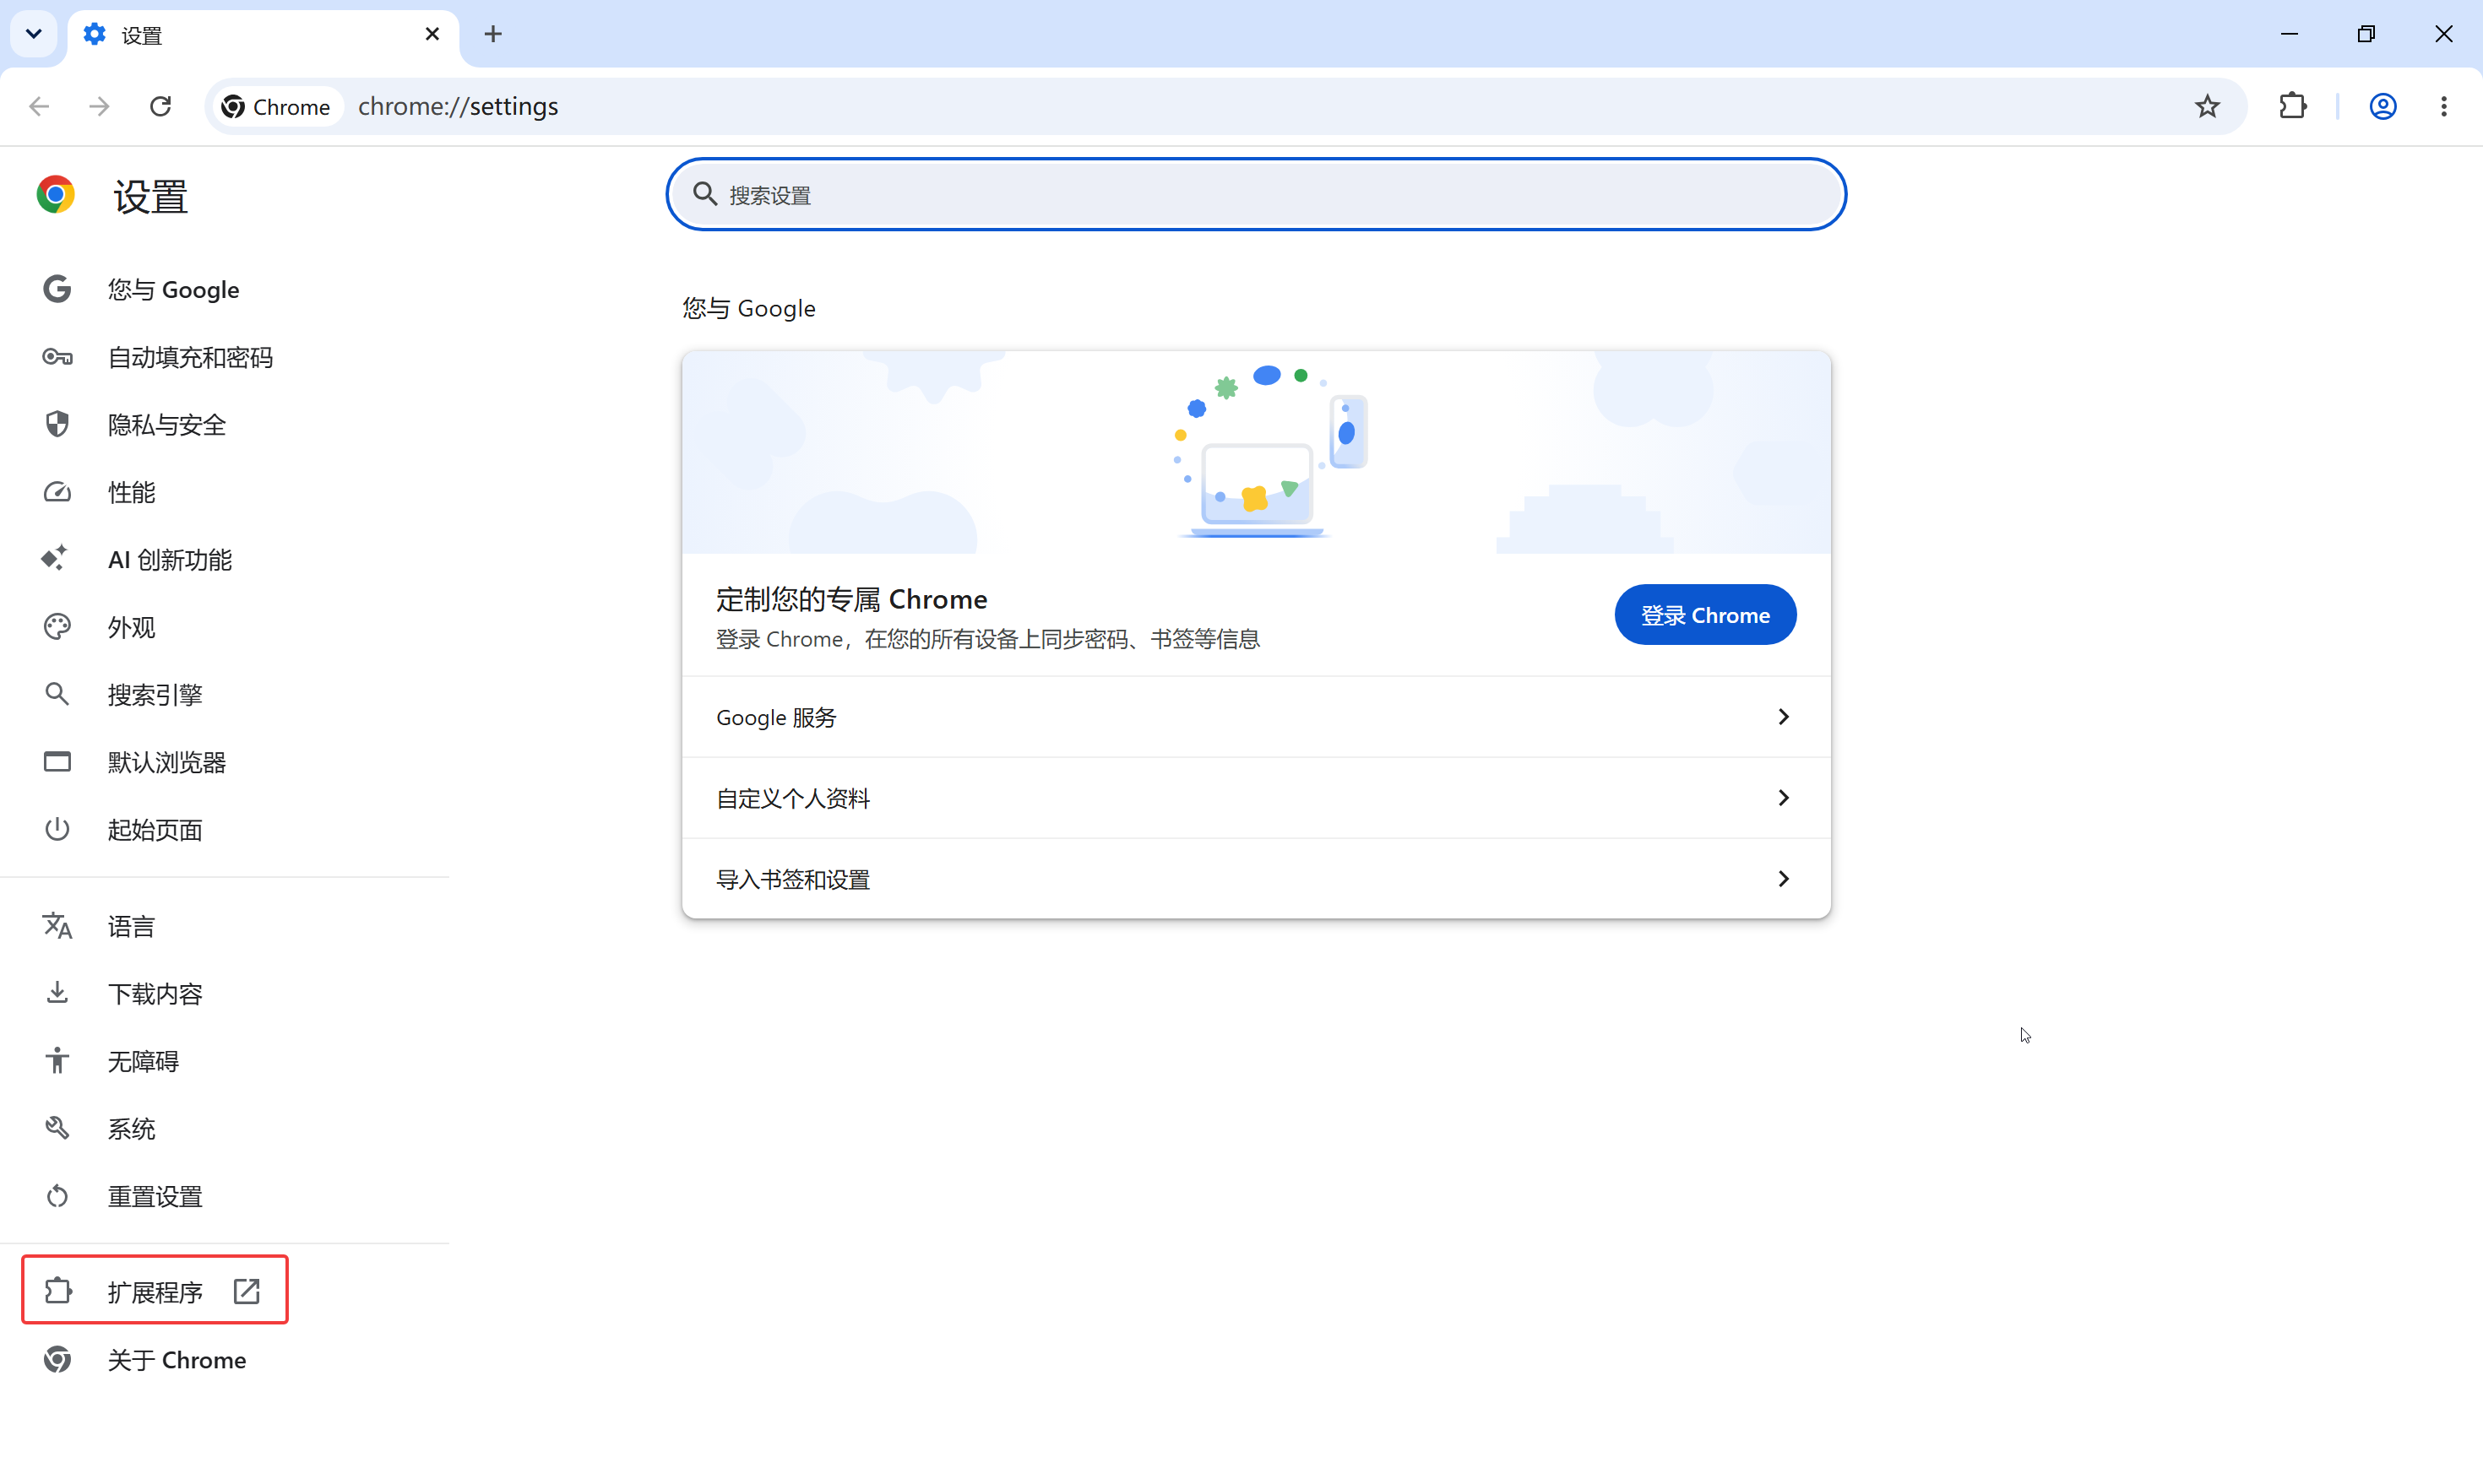Image resolution: width=2483 pixels, height=1484 pixels.
Task: Click the translate icon for 语言
Action: [x=57, y=926]
